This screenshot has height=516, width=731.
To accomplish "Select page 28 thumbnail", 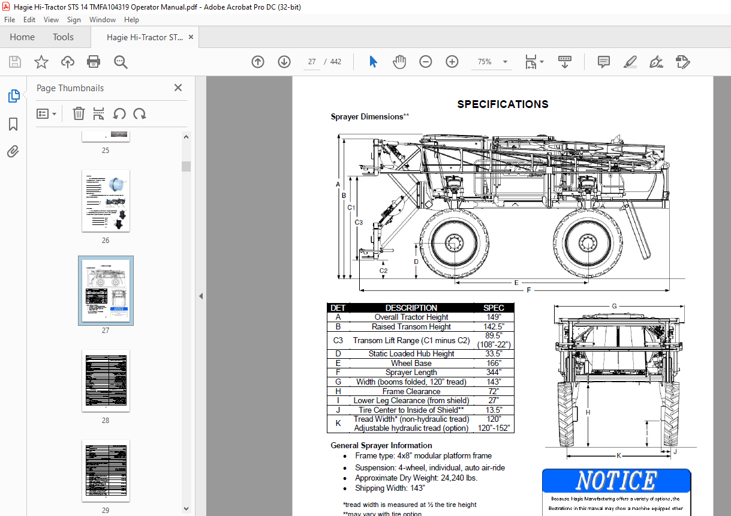I will pyautogui.click(x=106, y=381).
